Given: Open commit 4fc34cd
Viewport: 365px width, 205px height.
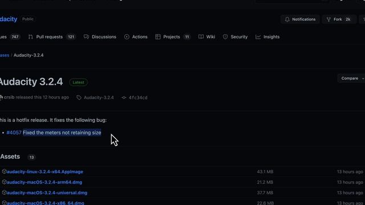Looking at the screenshot, I should 138,97.
